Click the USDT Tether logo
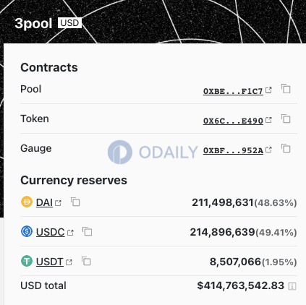The width and height of the screenshot is (306, 305). coord(27,261)
